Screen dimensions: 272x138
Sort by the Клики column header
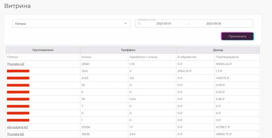(x=86, y=57)
